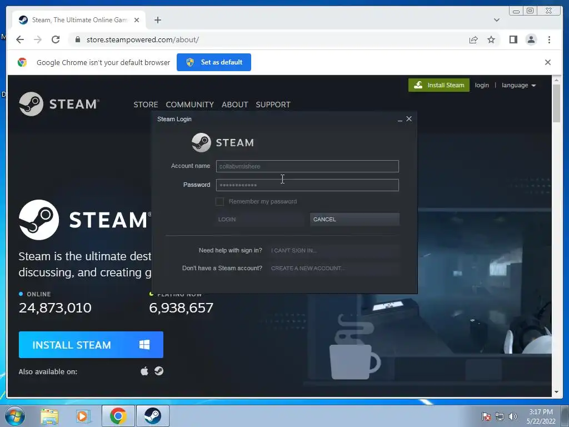Open the ABOUT menu

click(x=235, y=105)
